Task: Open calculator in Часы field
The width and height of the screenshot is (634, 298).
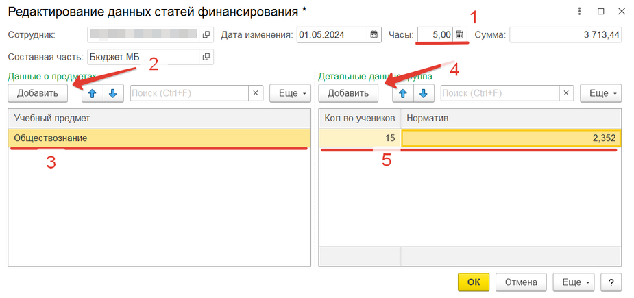Action: (x=459, y=34)
